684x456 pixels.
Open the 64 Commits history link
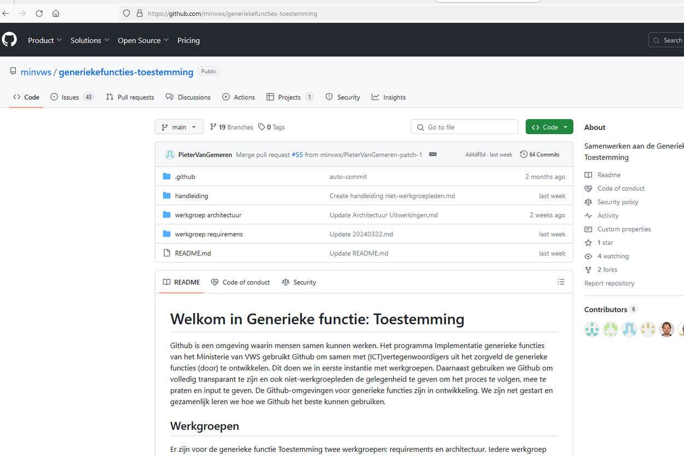[540, 154]
